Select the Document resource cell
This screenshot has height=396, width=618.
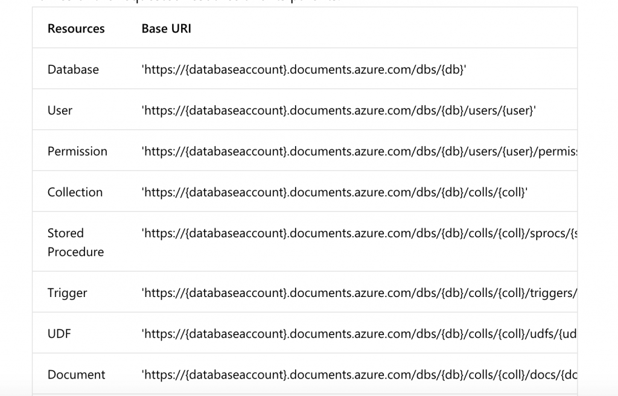(77, 375)
